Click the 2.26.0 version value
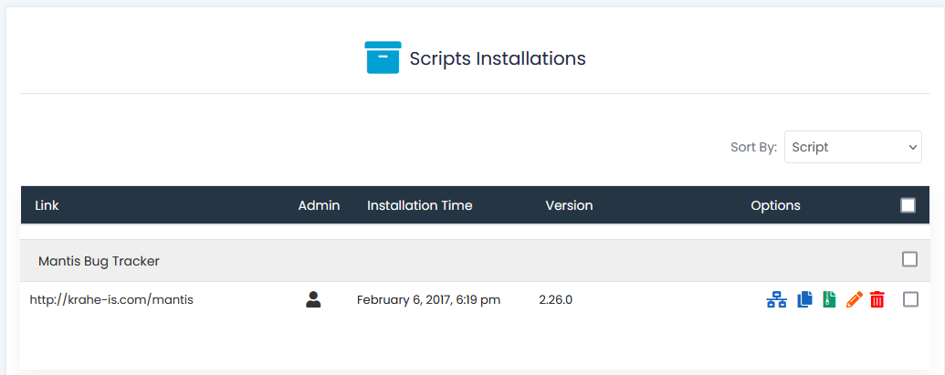 (555, 299)
